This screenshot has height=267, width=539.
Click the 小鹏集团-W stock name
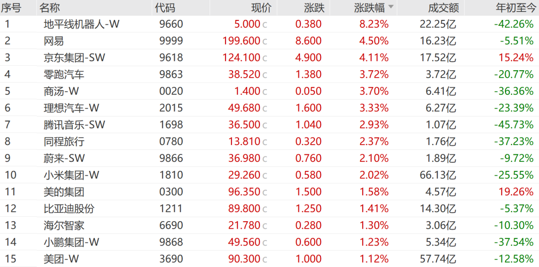coord(72,242)
